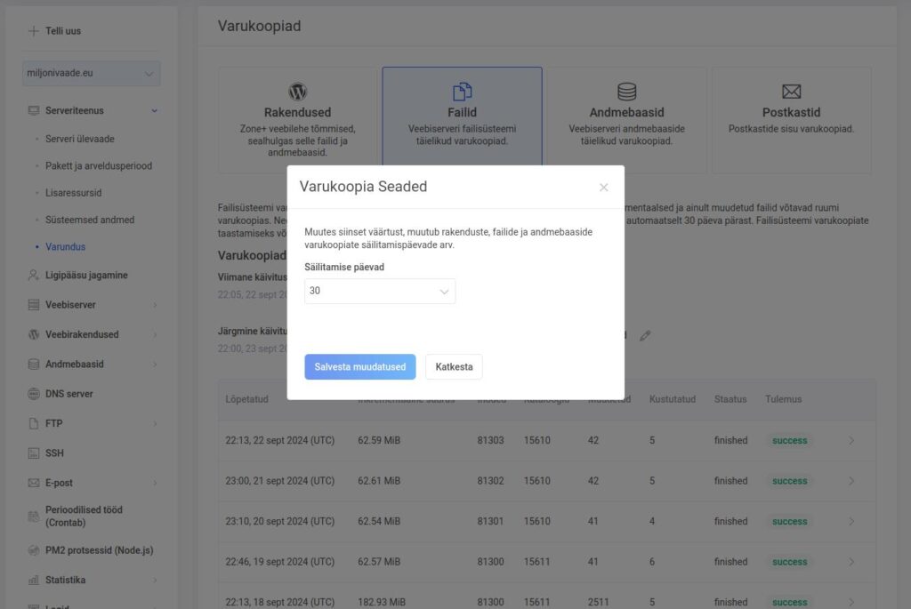Click the Katkesta button

(x=454, y=367)
